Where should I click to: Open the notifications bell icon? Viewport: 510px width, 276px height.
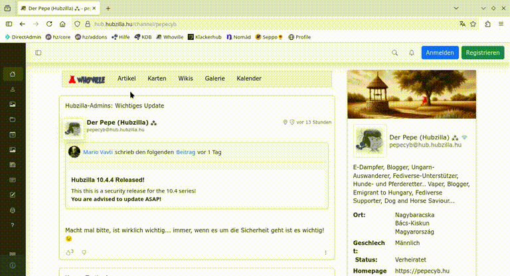tap(411, 52)
